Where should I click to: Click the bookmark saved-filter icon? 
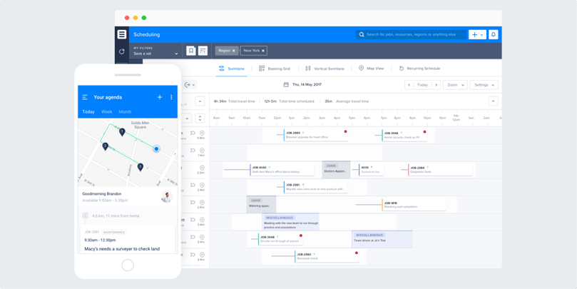pos(190,51)
